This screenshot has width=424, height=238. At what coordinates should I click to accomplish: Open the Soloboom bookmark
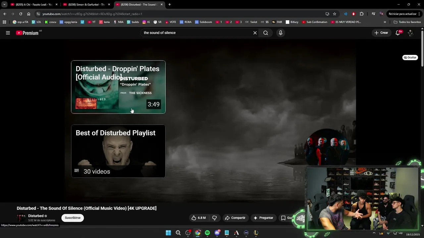(203, 22)
